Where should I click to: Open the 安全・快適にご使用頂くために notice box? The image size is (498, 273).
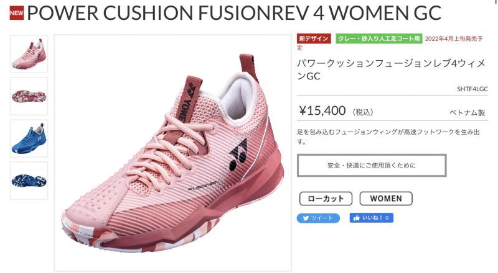372,165
